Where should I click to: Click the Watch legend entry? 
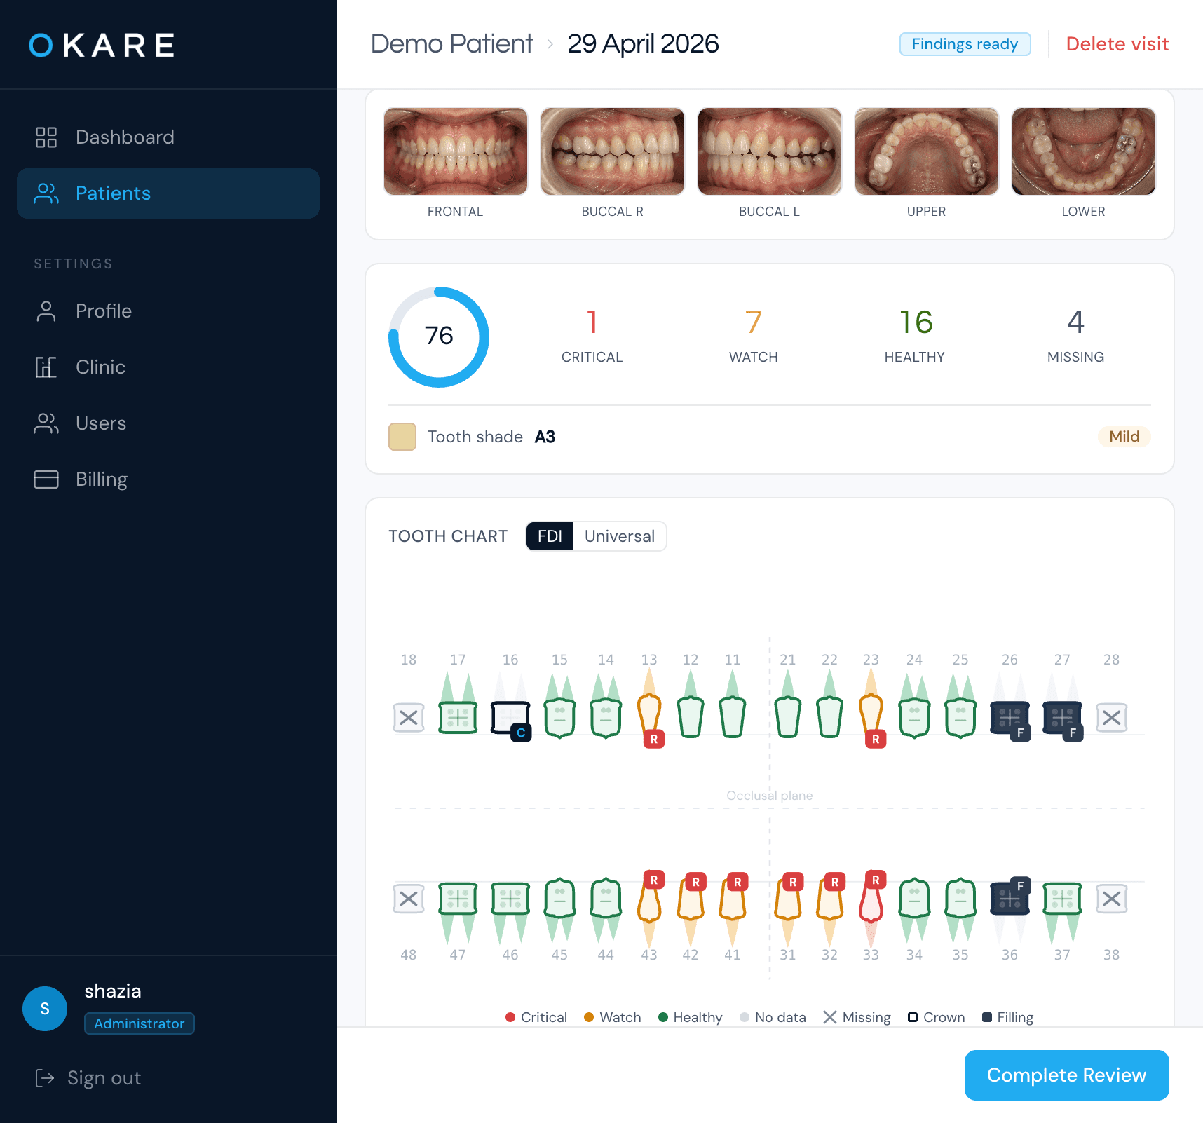coord(613,1017)
